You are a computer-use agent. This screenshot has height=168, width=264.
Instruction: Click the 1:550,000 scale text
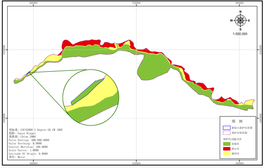pos(240,34)
